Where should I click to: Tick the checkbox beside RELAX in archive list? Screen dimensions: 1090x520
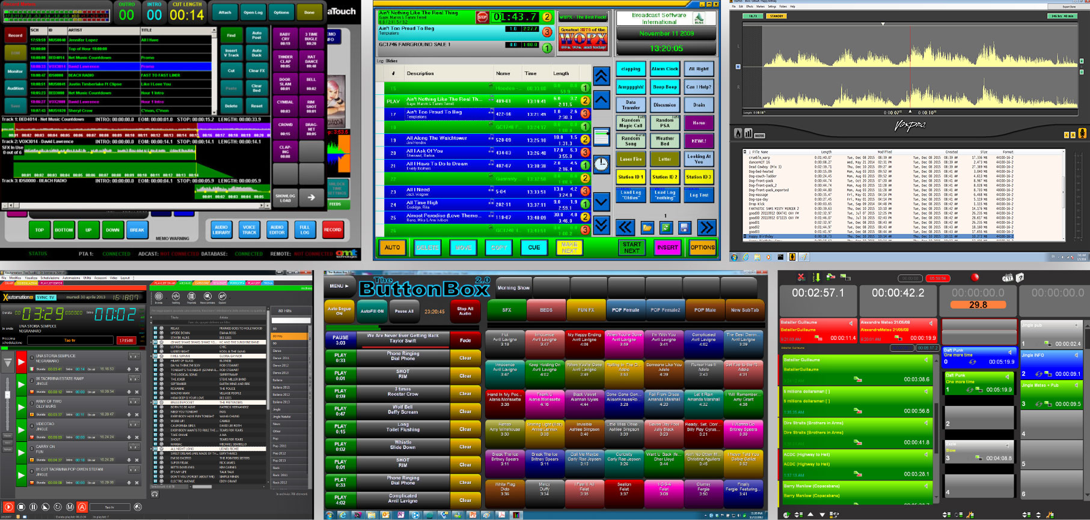pyautogui.click(x=155, y=328)
